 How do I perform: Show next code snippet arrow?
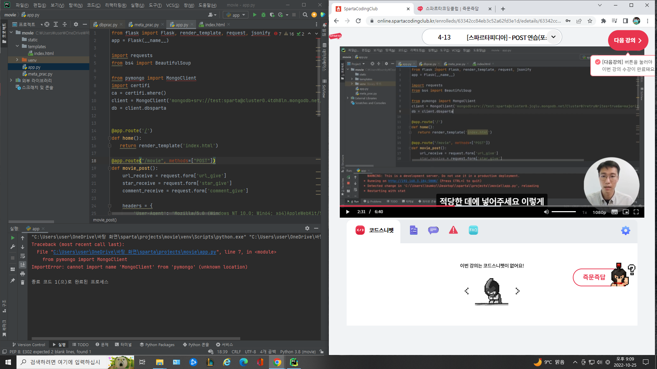(x=517, y=291)
